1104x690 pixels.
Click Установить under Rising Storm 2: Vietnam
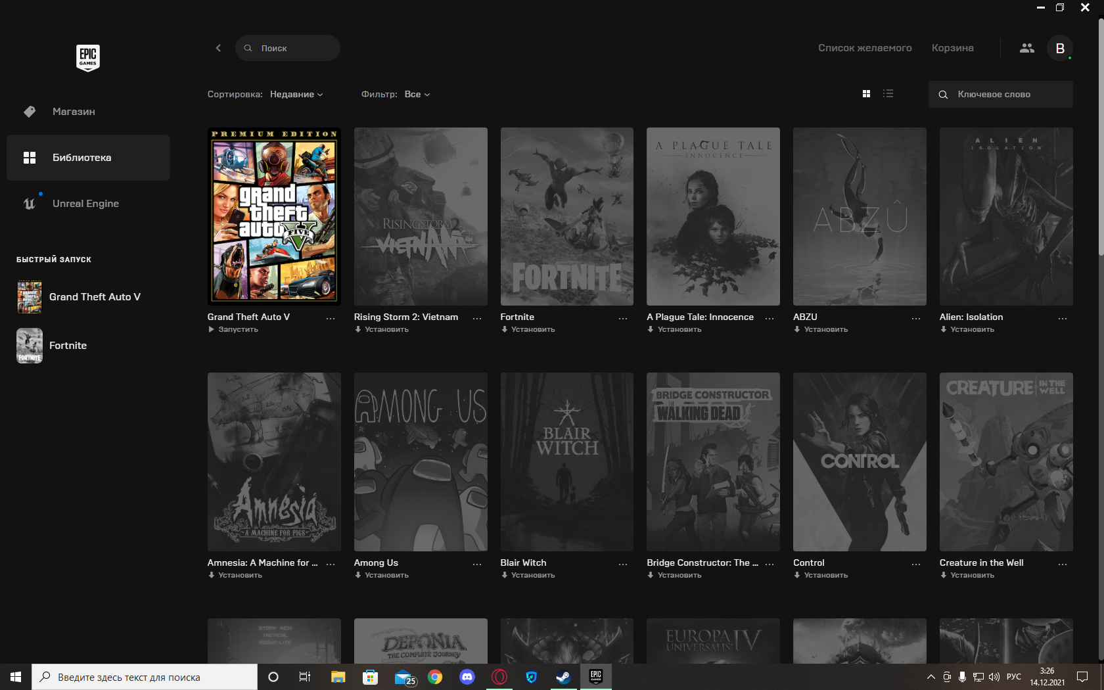pos(382,329)
